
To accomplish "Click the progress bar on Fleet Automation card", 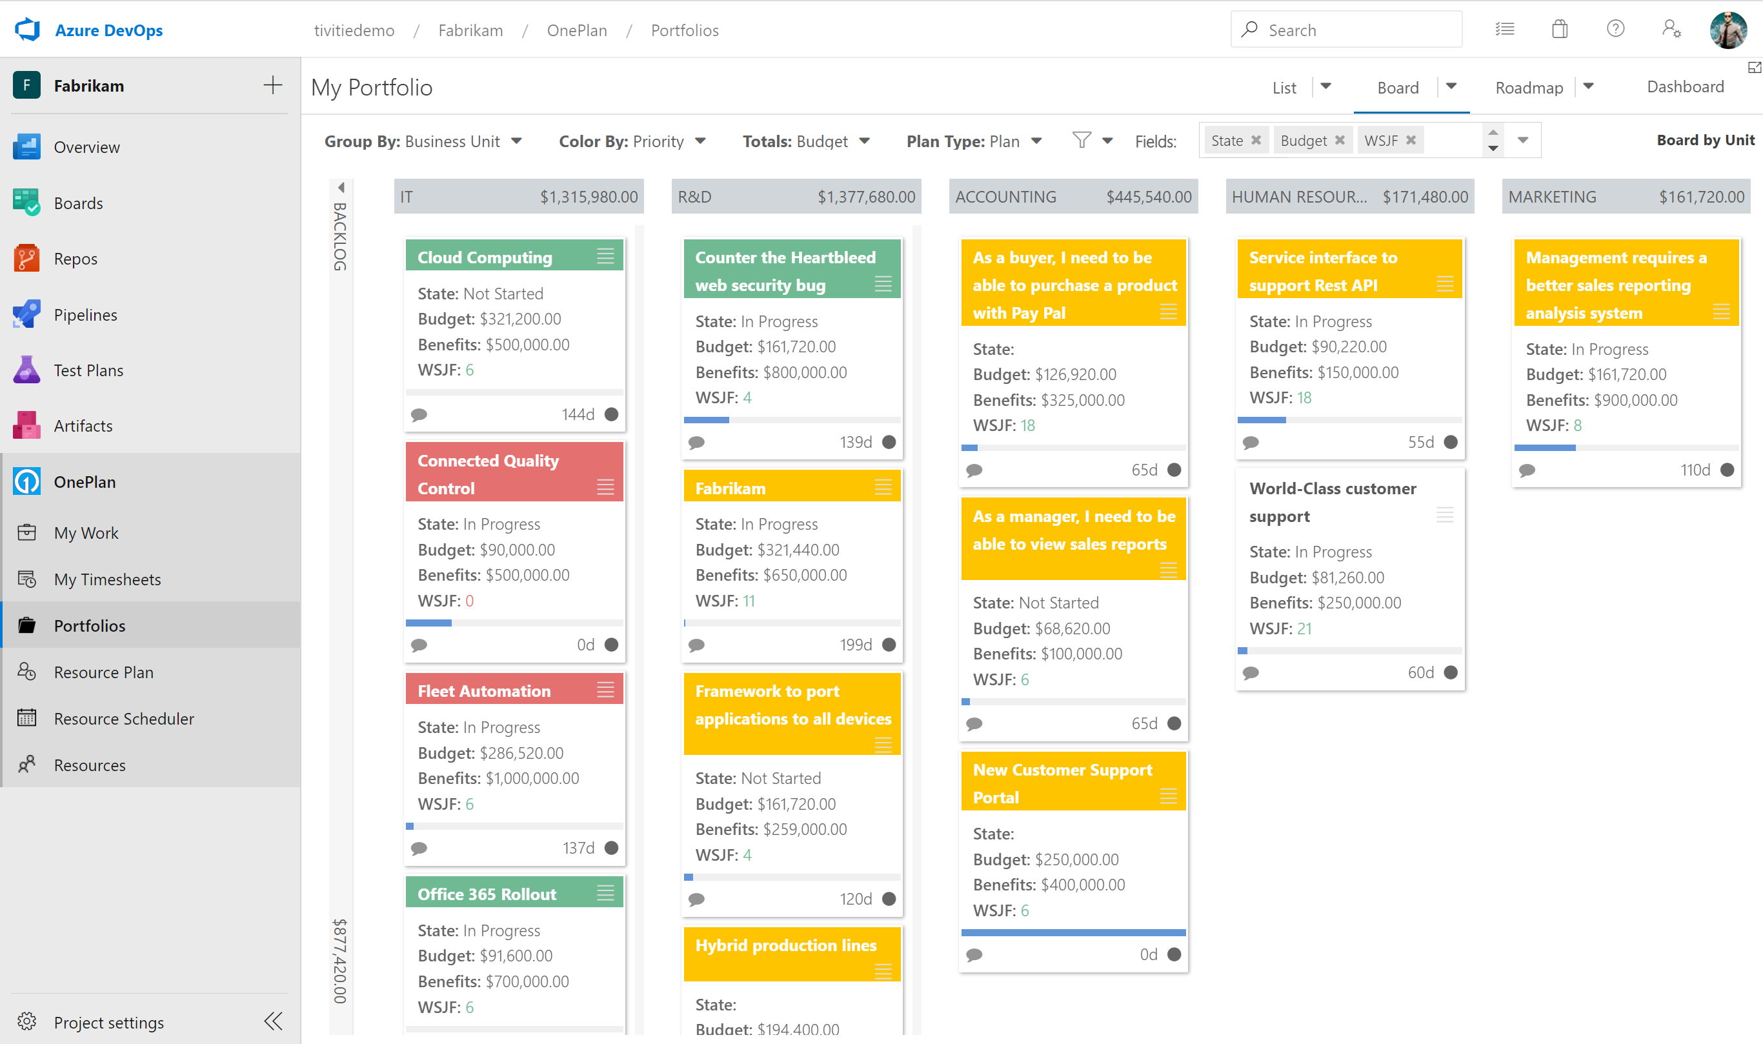I will pyautogui.click(x=515, y=825).
